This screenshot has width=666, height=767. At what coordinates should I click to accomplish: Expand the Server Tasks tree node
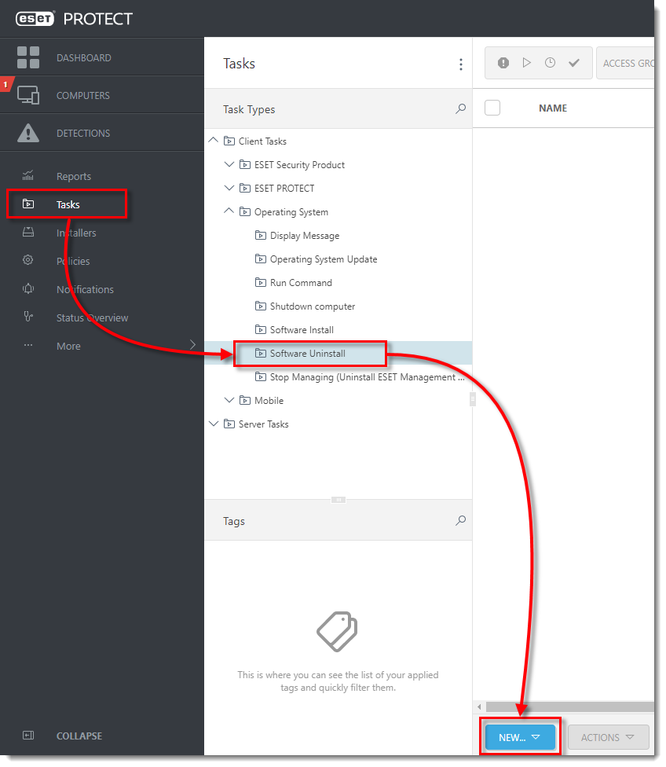point(213,424)
